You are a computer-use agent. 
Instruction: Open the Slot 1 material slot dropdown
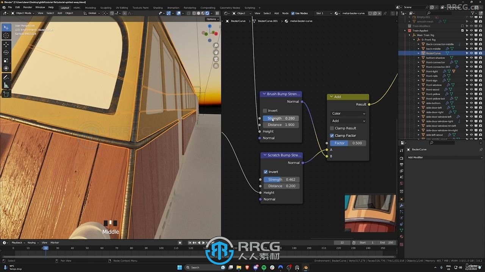tap(324, 13)
